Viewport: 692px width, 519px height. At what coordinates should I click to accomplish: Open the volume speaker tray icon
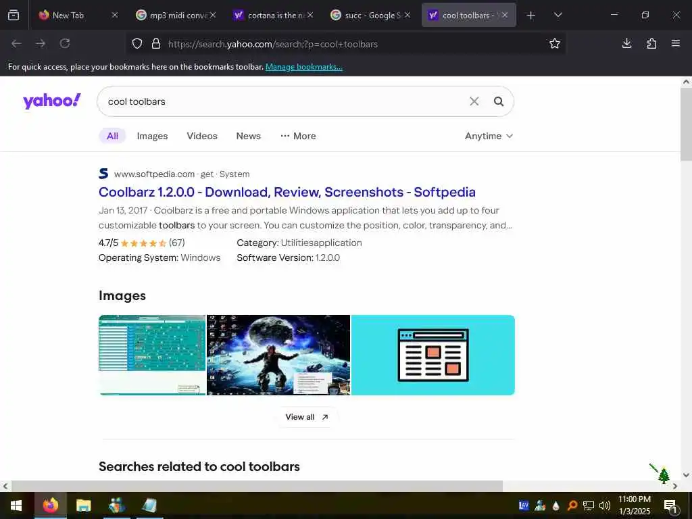tap(605, 505)
